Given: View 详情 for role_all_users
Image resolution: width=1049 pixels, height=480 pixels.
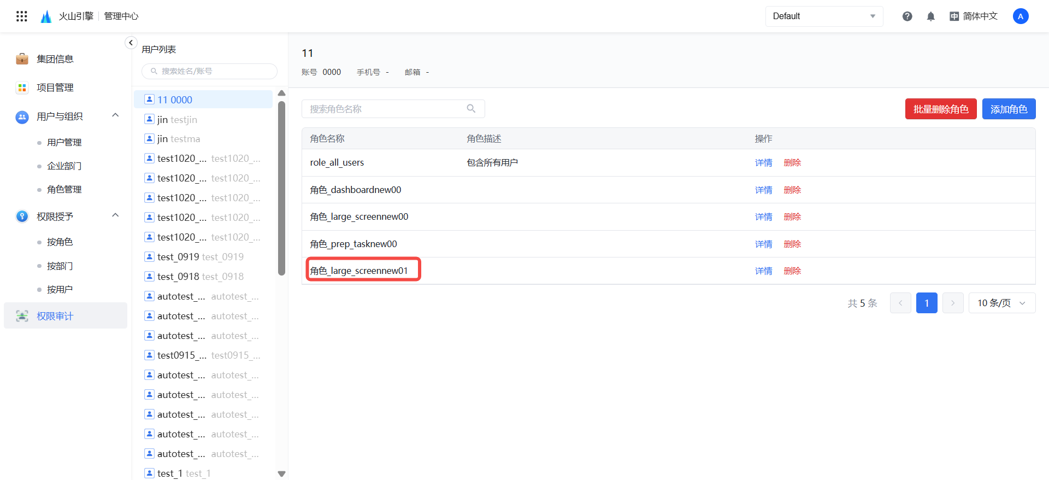Looking at the screenshot, I should [763, 163].
